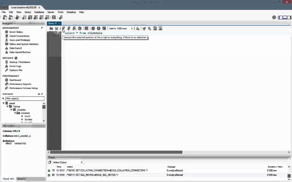292x182 pixels.
Task: Open the Edit menu
Action: [11, 12]
